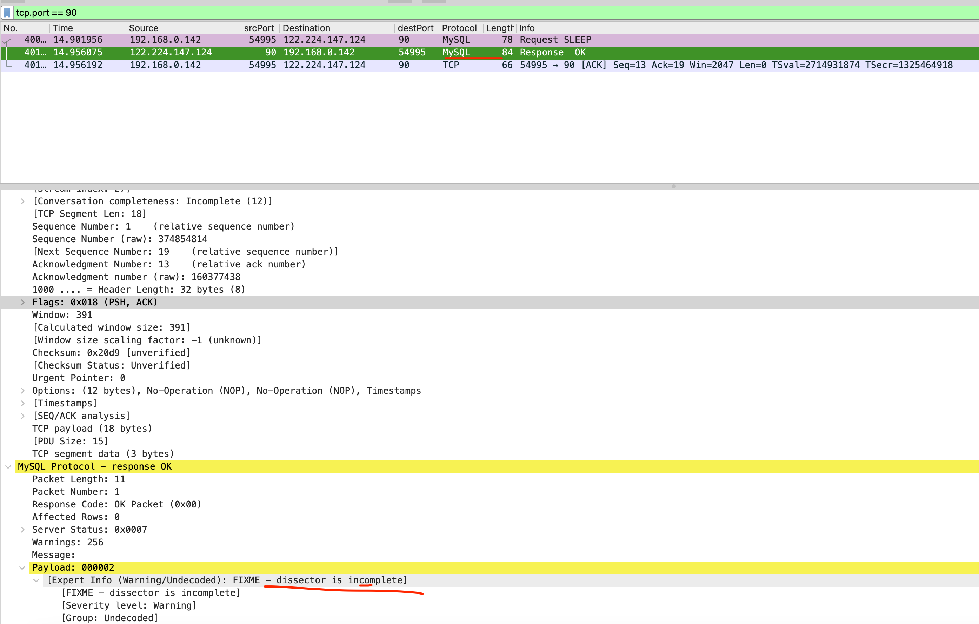
Task: Sort by the No. column header
Action: coord(25,28)
